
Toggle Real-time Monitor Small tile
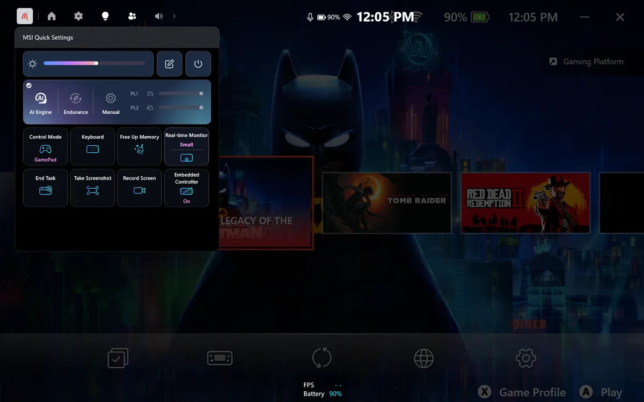pos(186,146)
